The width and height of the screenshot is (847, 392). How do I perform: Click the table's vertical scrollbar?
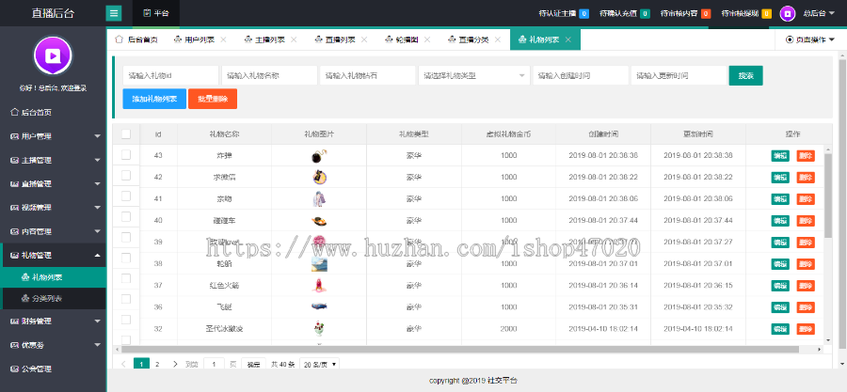(x=828, y=196)
